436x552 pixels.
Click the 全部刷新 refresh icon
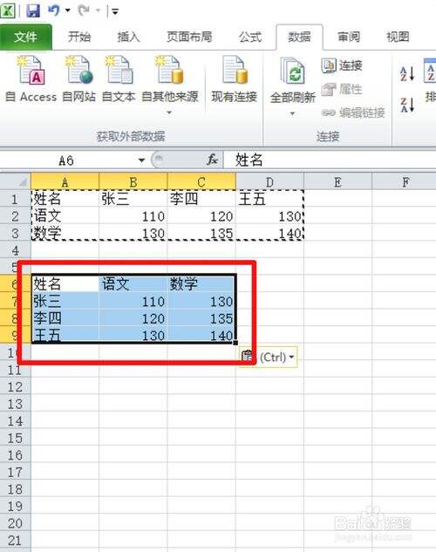click(x=292, y=72)
